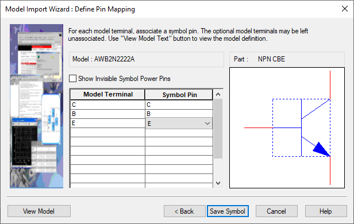Enable Show Invisible Symbol Power Pins checkbox
354x224 pixels.
click(72, 79)
